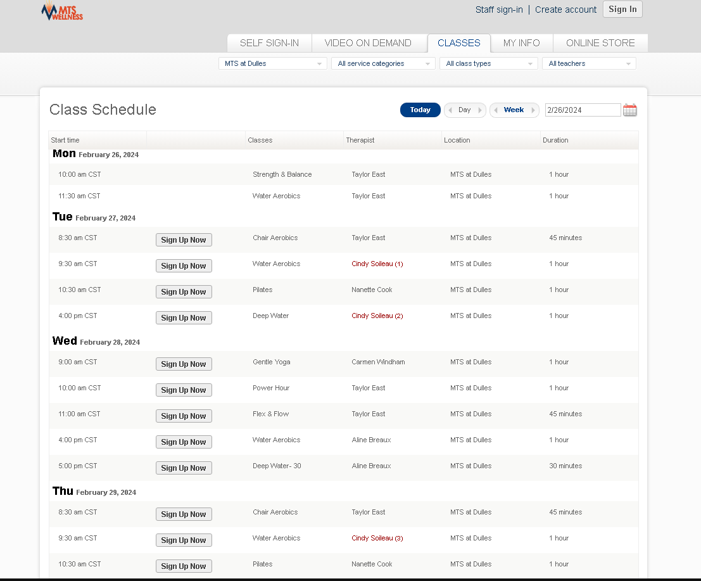
Task: Click the MTS Wellness logo
Action: tap(62, 11)
